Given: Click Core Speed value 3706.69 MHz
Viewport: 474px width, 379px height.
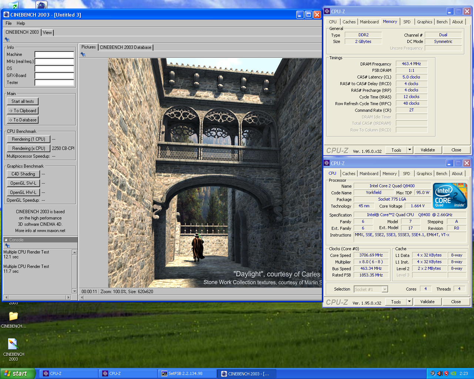Looking at the screenshot, I should (371, 255).
